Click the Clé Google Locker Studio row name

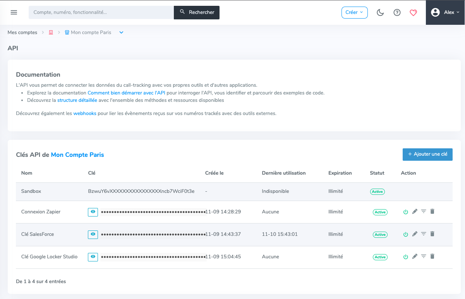pos(49,257)
